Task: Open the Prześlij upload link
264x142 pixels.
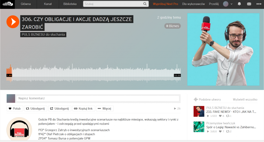Action: coord(214,4)
